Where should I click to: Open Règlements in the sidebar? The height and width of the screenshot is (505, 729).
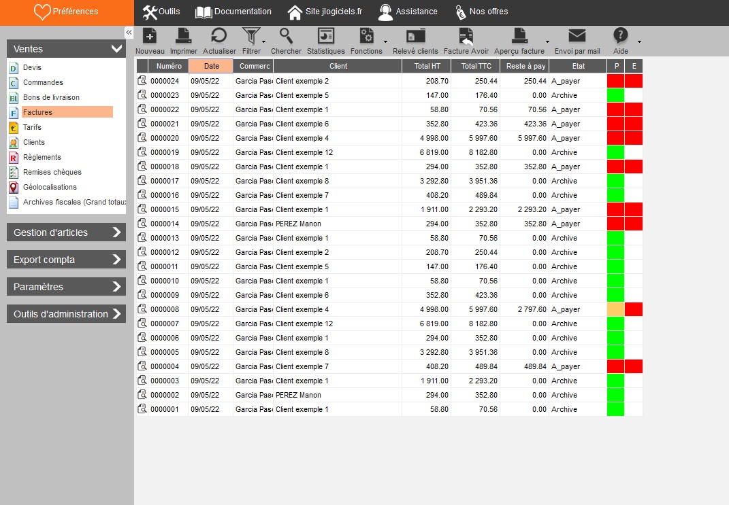42,157
